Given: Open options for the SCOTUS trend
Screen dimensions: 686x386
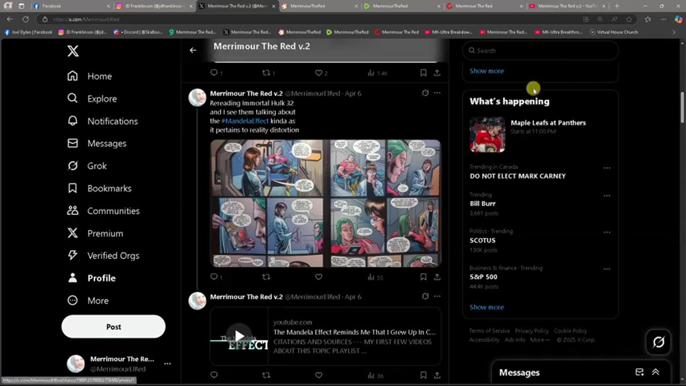Looking at the screenshot, I should point(607,232).
